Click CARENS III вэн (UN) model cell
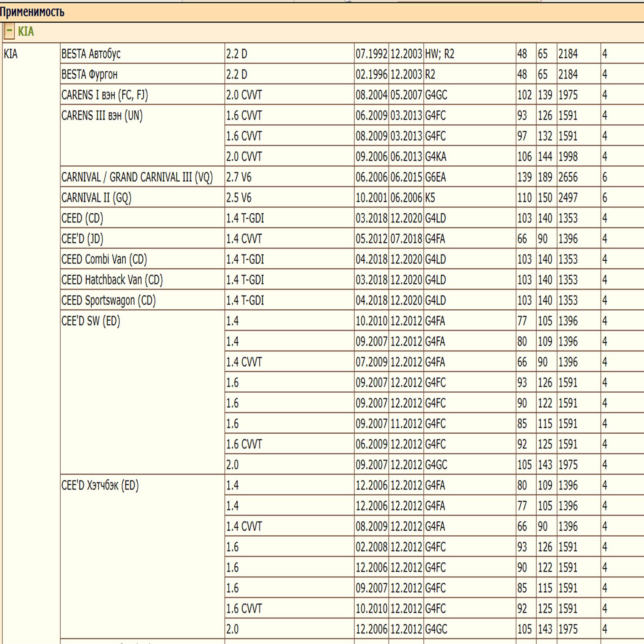This screenshot has width=644, height=644. (x=102, y=116)
